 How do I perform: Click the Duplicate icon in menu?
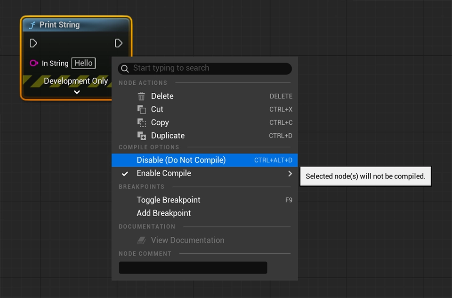click(x=142, y=136)
